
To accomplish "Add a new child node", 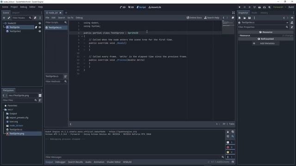I will tap(4, 18).
